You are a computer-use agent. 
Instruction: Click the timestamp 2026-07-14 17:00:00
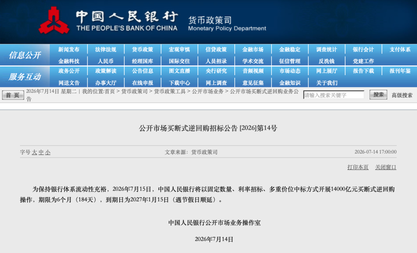click(375, 152)
